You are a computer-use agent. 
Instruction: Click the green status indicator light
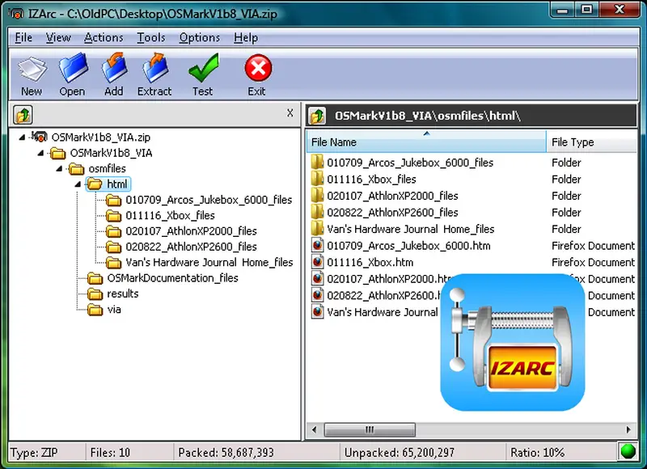pos(628,451)
